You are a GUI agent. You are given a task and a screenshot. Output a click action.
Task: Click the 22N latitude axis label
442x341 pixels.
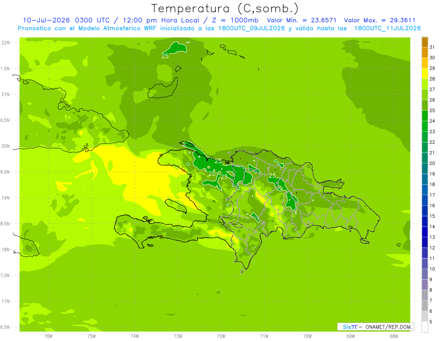(x=6, y=43)
